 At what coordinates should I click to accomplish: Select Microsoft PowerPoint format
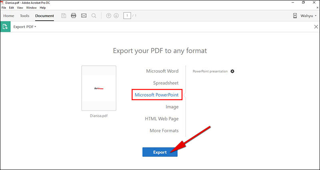coord(157,95)
